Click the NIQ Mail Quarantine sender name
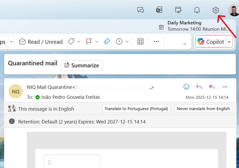Viewport: 239px width, 168px height. [49, 87]
